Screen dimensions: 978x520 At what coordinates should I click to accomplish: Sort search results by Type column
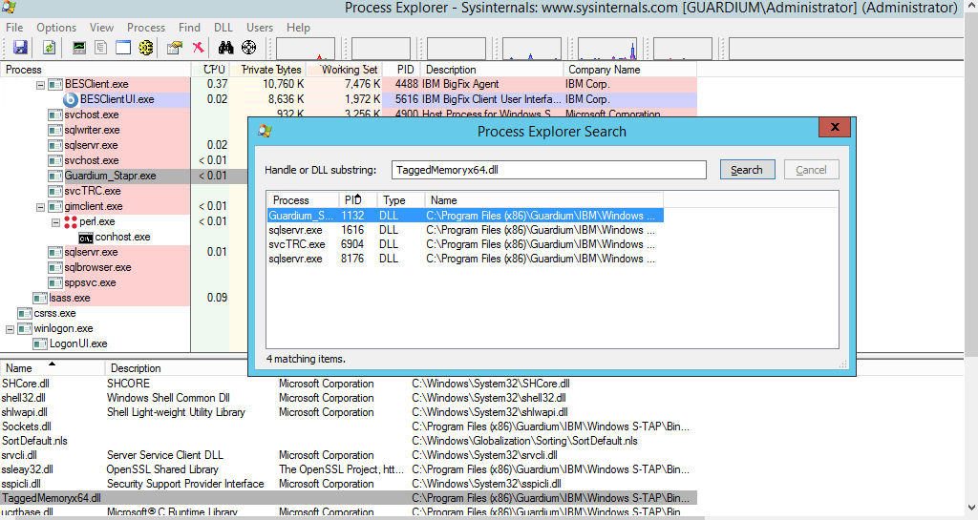coord(401,200)
